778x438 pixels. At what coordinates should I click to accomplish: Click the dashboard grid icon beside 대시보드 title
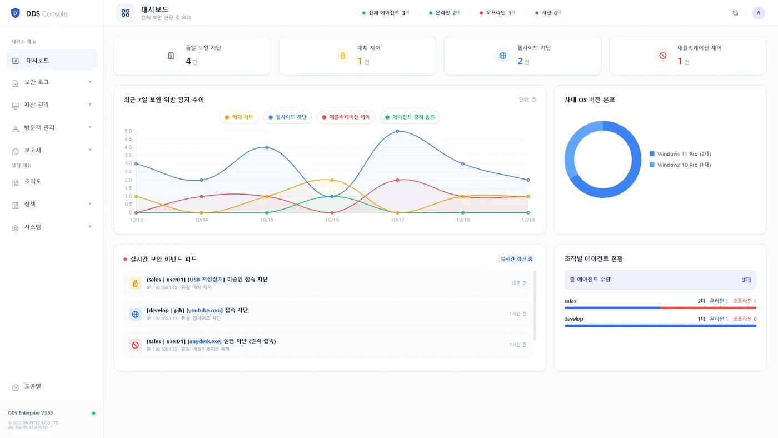click(x=126, y=13)
